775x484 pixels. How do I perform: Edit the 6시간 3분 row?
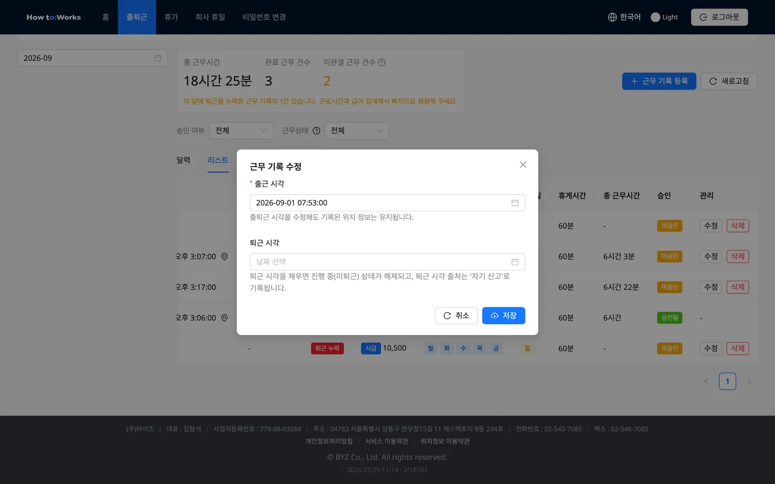coord(711,257)
